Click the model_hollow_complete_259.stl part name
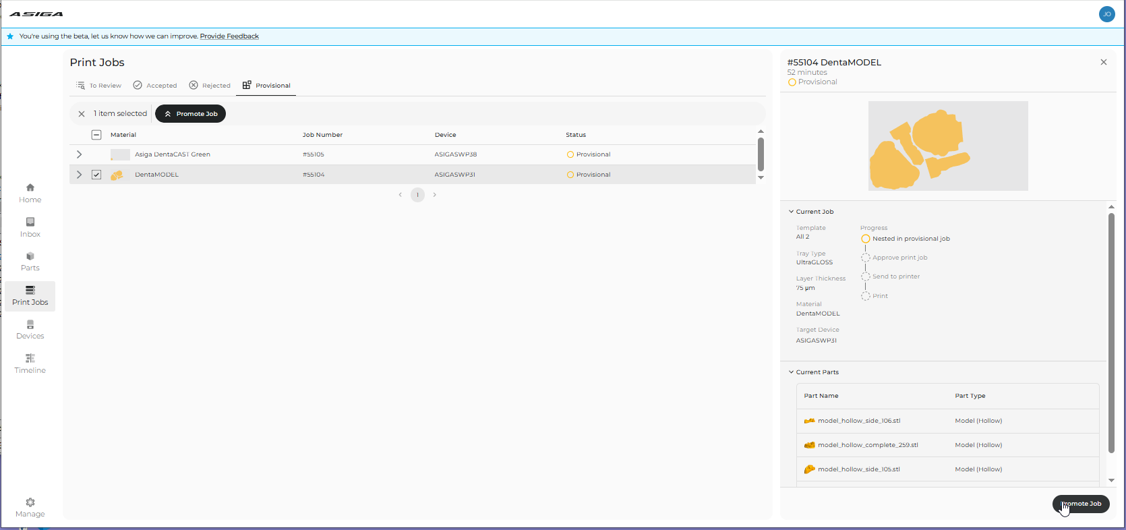This screenshot has width=1126, height=530. pos(868,445)
